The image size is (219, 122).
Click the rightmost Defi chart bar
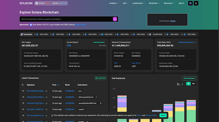(x=191, y=111)
